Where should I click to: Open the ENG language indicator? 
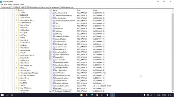158,95
